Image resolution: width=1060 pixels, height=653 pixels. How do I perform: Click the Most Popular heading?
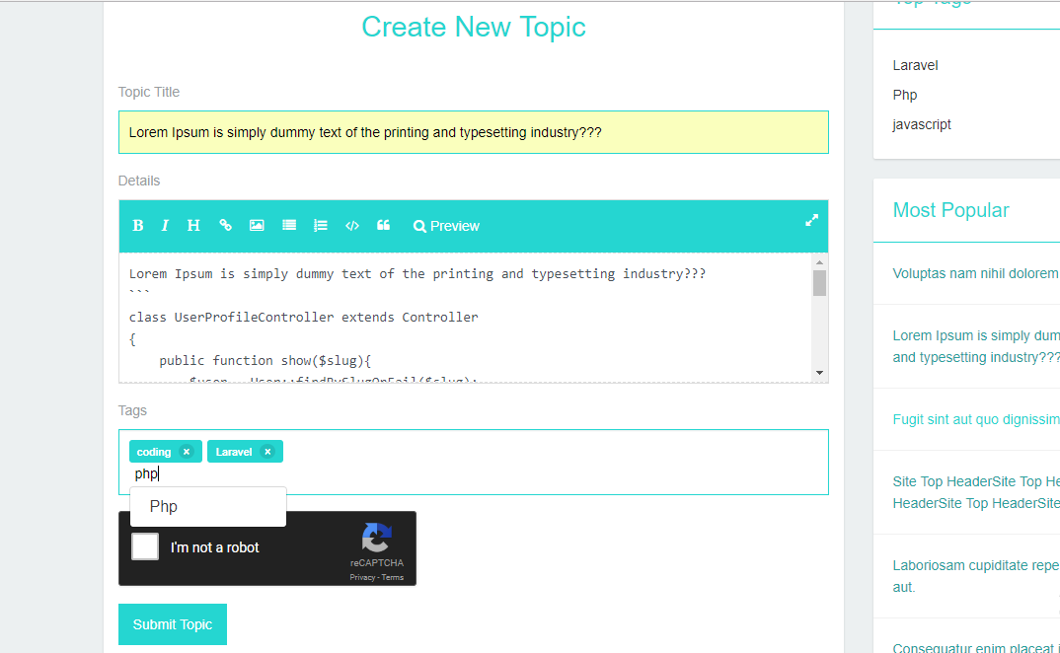click(950, 210)
